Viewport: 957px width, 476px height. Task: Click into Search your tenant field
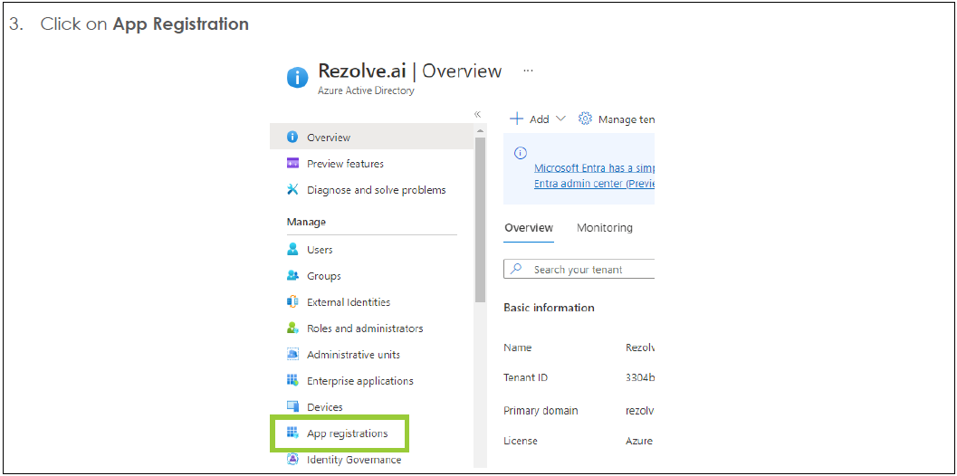579,269
